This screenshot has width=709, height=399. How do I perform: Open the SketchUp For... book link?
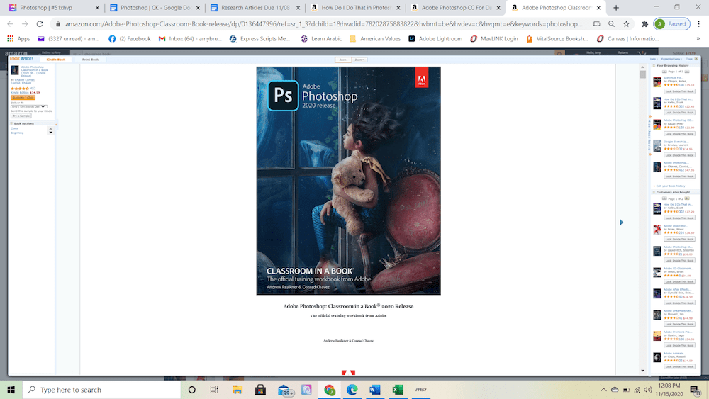(674, 78)
